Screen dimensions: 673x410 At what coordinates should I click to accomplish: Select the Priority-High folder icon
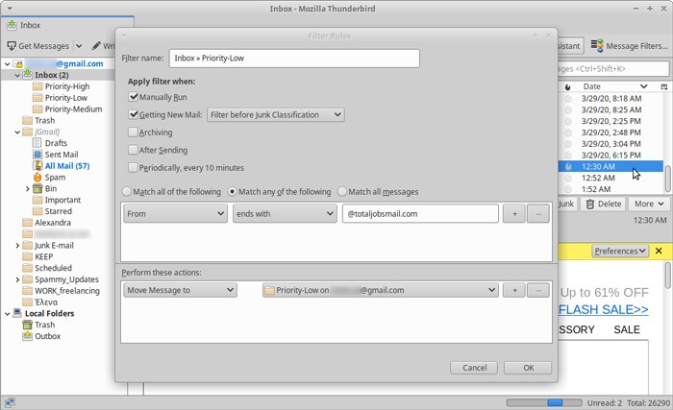pyautogui.click(x=37, y=86)
